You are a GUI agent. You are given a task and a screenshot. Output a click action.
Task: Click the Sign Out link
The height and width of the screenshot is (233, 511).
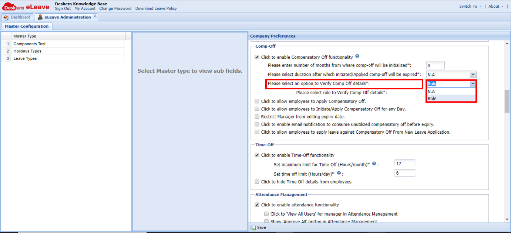tap(63, 8)
